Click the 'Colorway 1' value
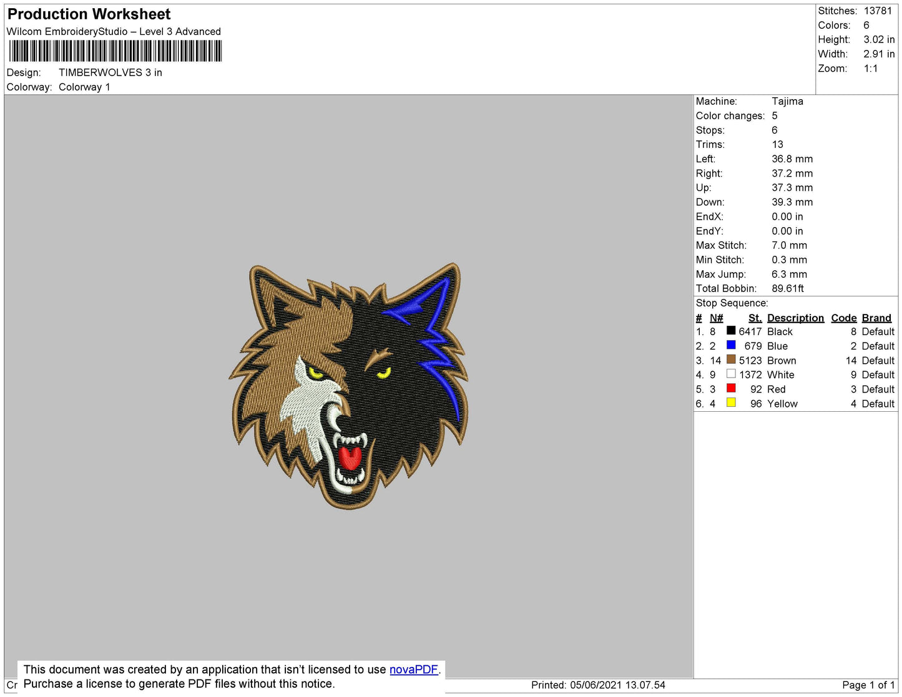The height and width of the screenshot is (697, 902). [84, 87]
